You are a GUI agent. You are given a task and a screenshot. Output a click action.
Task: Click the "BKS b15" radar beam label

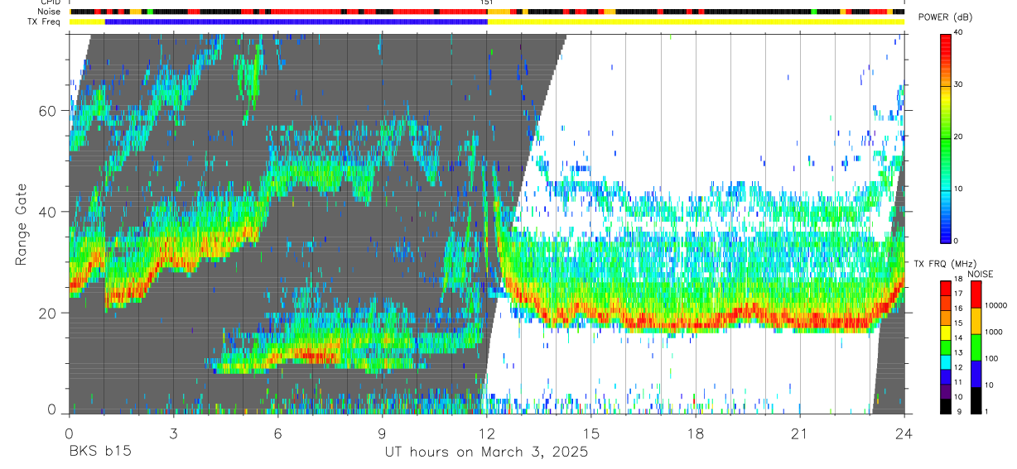99,452
